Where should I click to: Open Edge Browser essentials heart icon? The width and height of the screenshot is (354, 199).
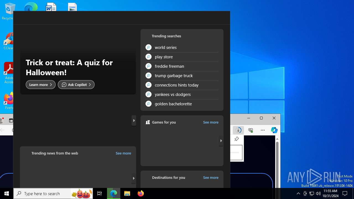tap(251, 130)
